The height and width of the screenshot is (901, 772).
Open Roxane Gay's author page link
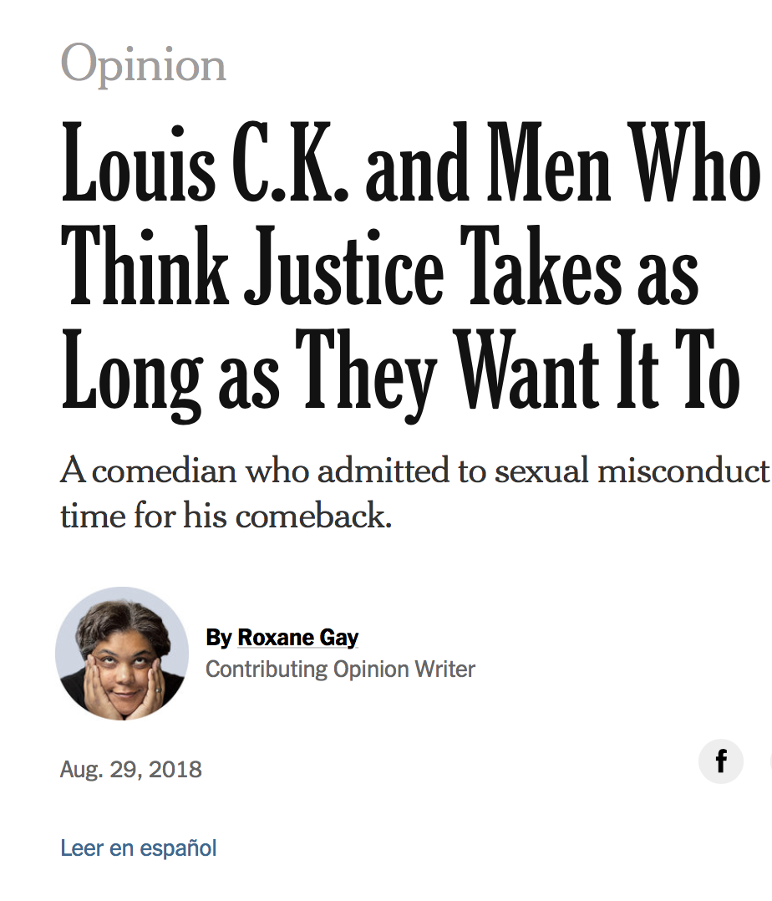(x=298, y=638)
